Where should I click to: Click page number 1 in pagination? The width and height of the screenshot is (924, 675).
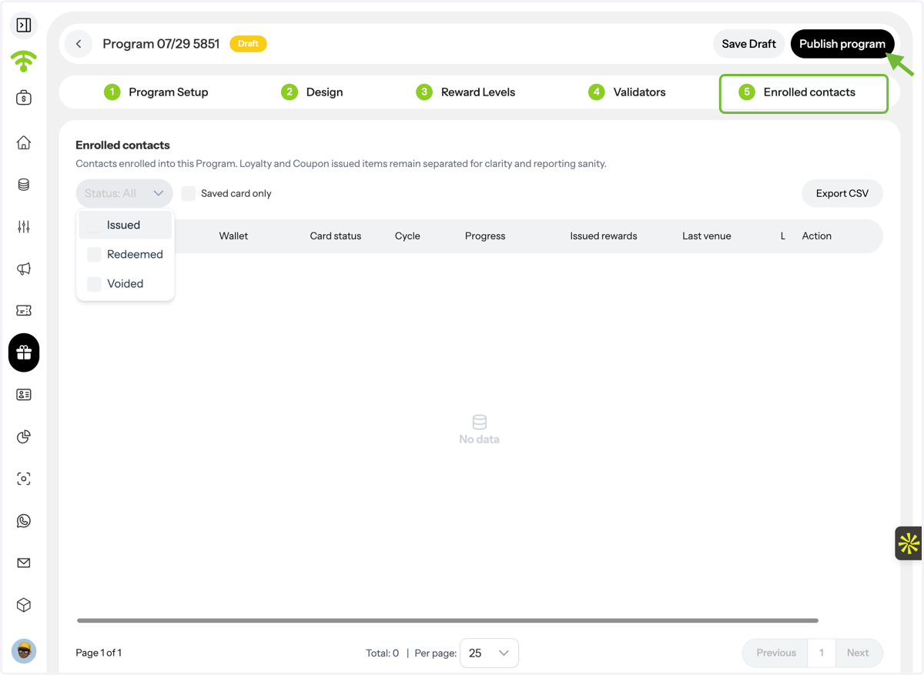tap(822, 653)
